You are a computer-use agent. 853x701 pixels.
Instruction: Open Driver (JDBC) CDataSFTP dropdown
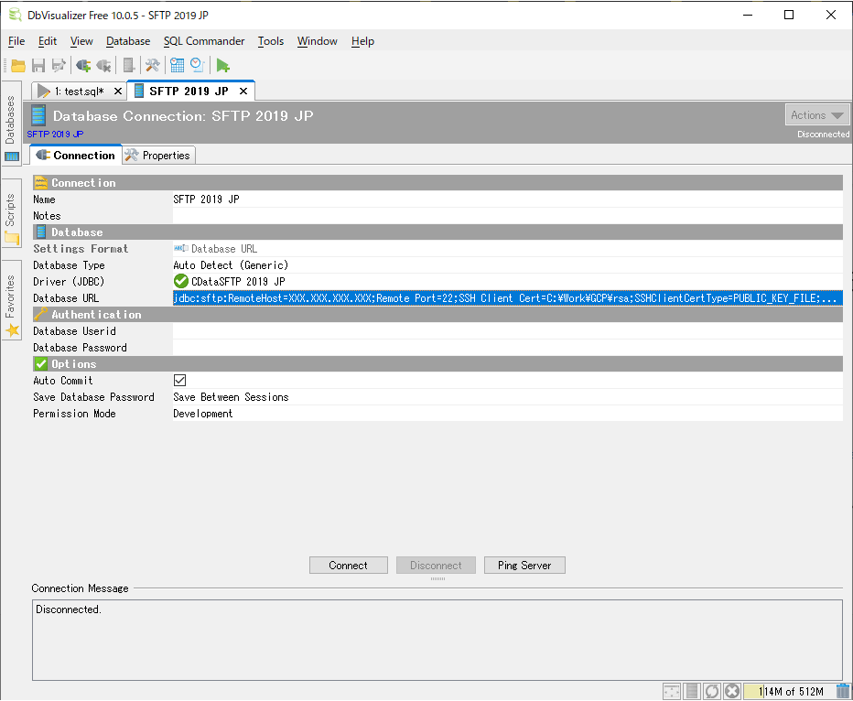[508, 282]
